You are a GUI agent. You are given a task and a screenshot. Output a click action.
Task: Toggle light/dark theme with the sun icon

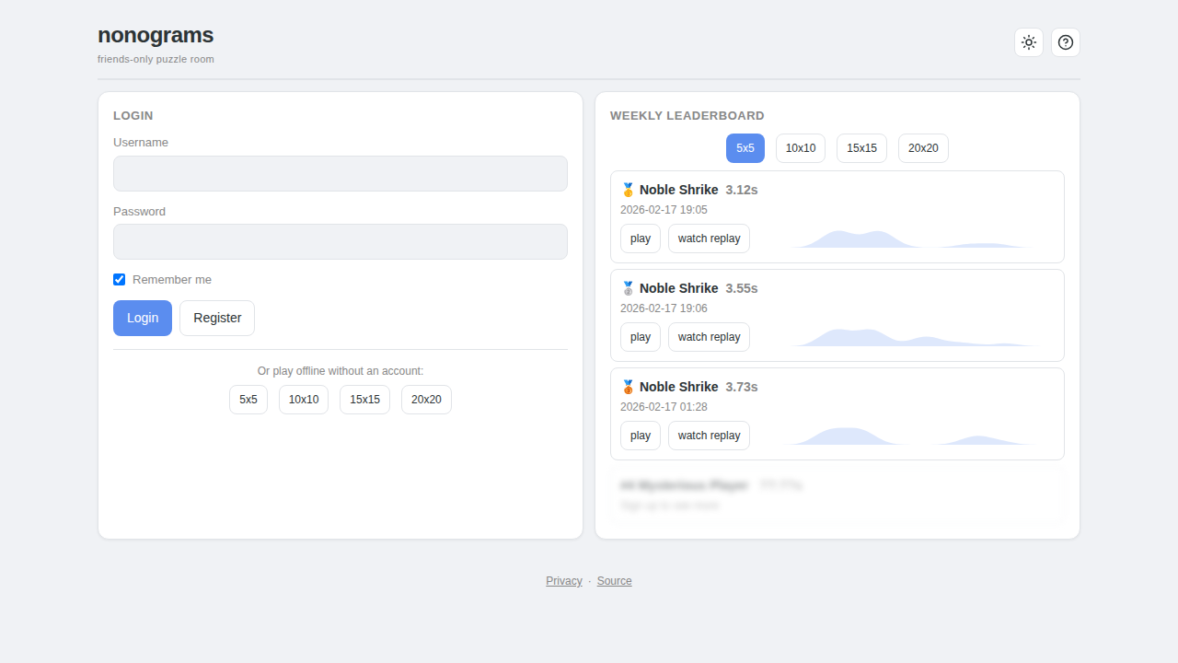1029,42
